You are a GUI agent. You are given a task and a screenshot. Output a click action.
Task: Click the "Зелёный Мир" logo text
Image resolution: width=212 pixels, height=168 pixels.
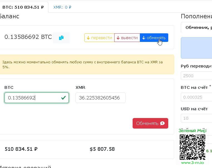(192, 131)
